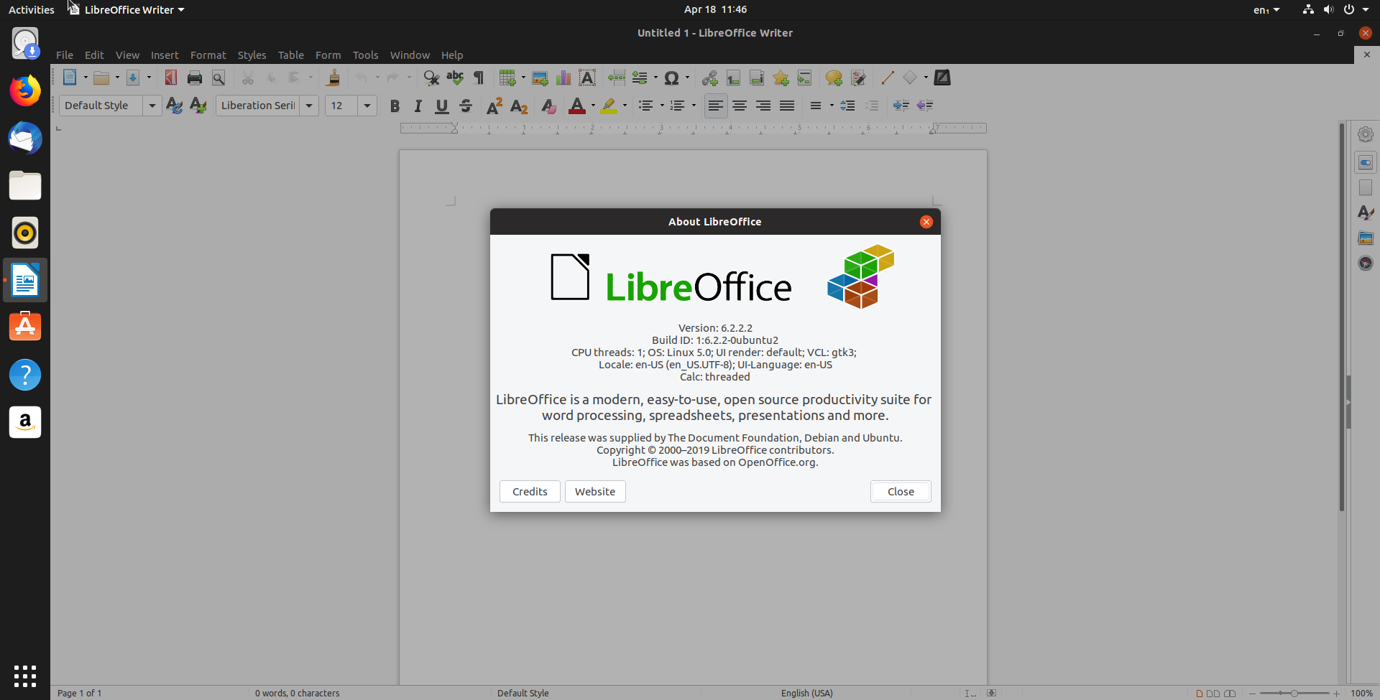Apply Subscript icon
1380x700 pixels.
[519, 106]
